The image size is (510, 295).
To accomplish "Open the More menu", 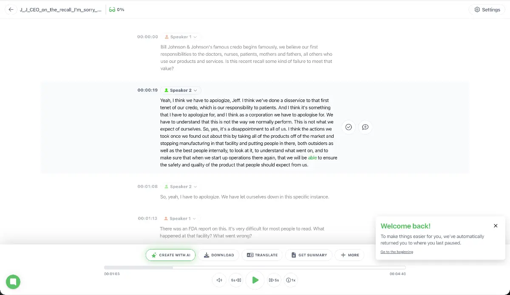I will (x=349, y=255).
